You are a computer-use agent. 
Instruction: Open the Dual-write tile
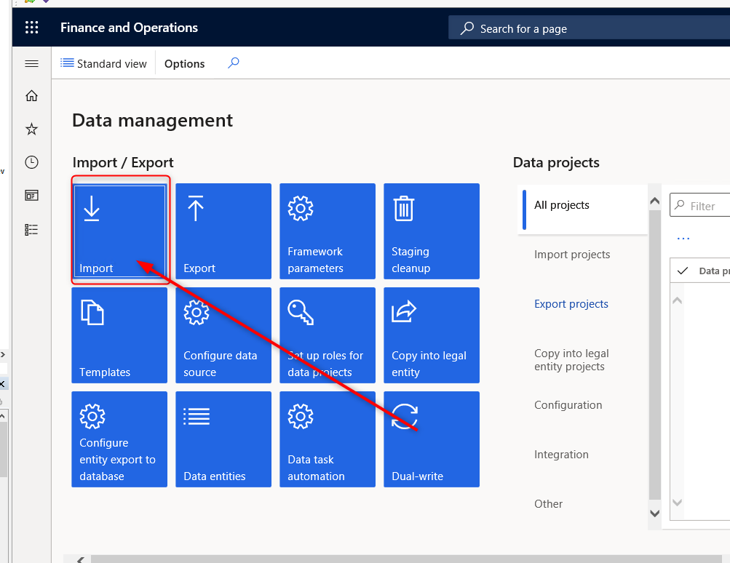coord(432,439)
